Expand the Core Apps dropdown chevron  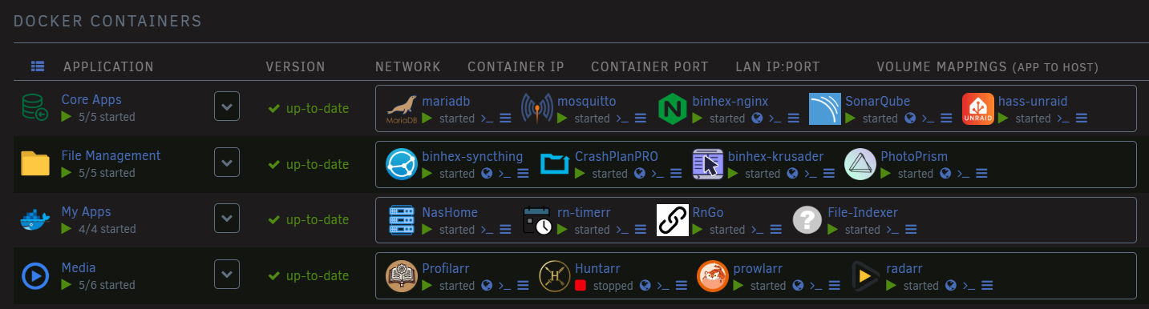point(227,106)
